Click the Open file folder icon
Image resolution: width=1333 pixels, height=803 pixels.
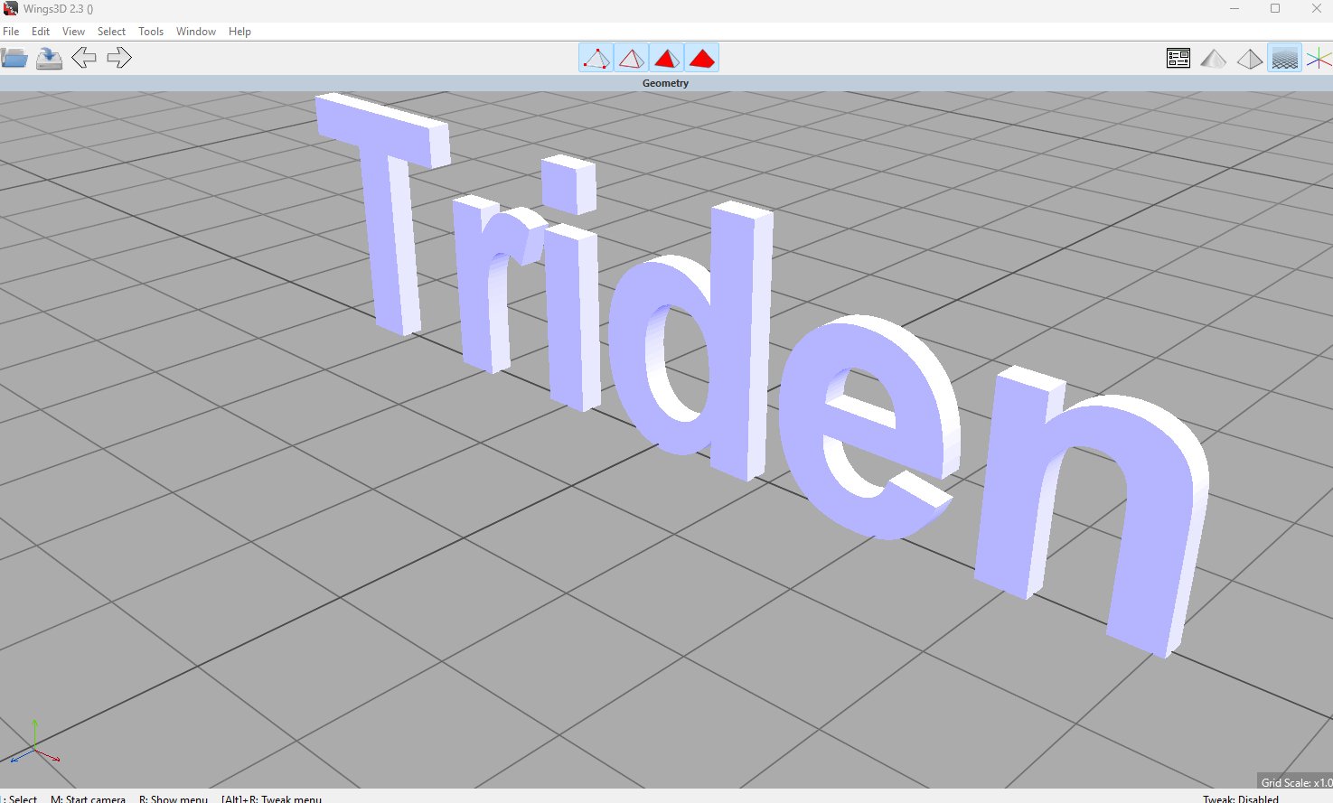pos(14,59)
